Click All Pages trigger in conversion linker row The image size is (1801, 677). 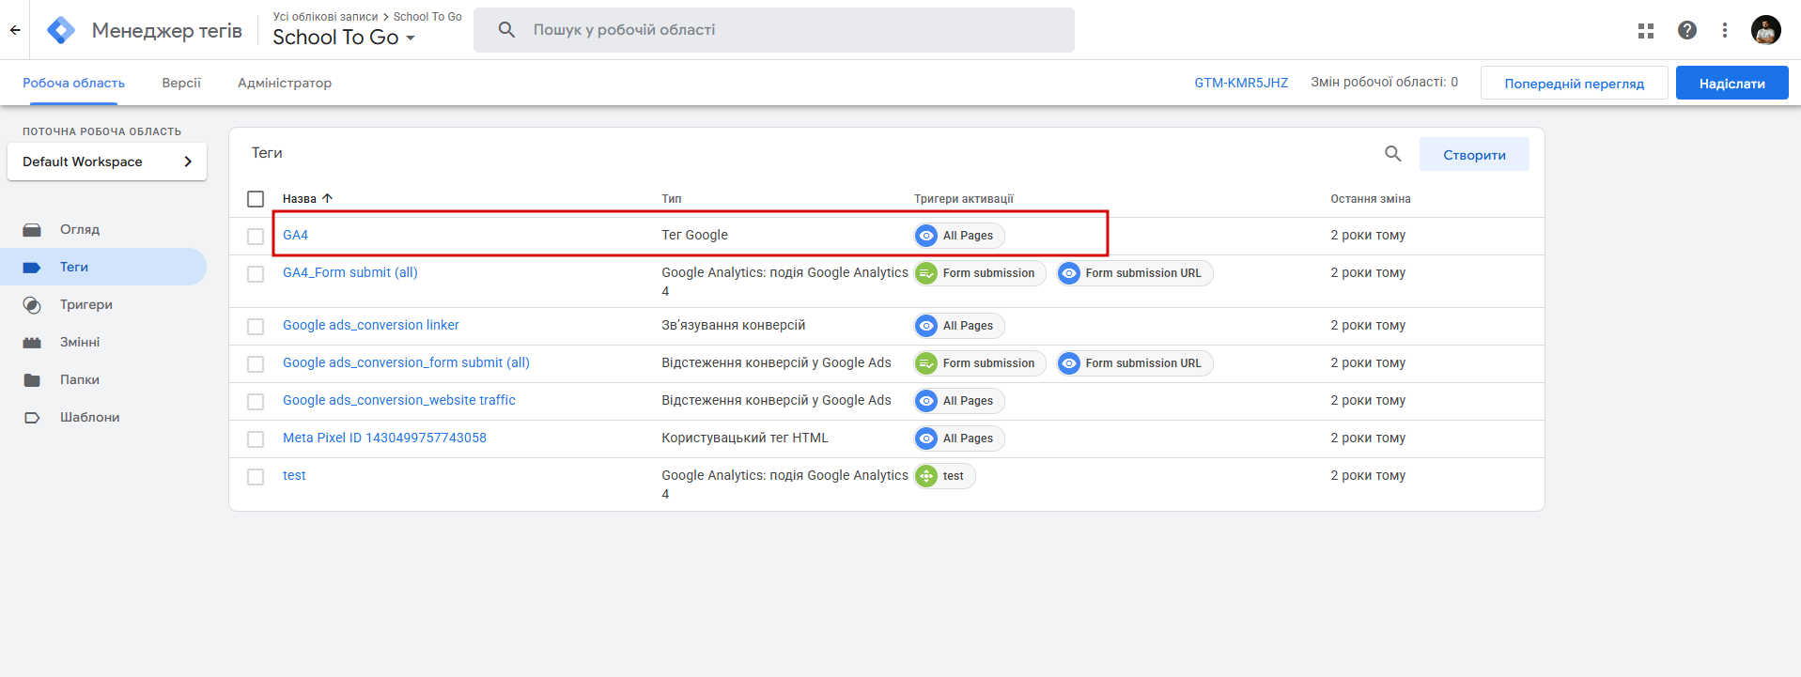click(x=959, y=326)
